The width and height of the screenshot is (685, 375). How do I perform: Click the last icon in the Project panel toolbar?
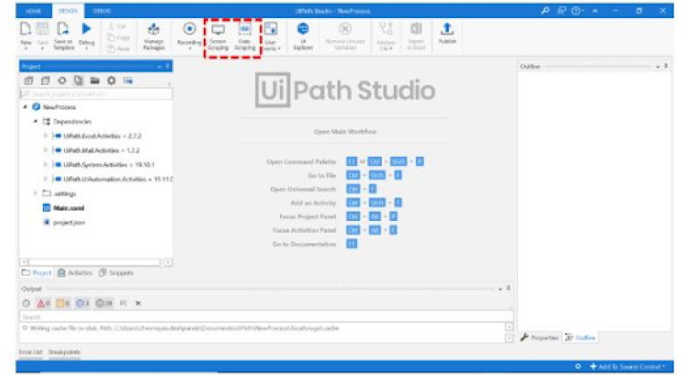point(128,80)
